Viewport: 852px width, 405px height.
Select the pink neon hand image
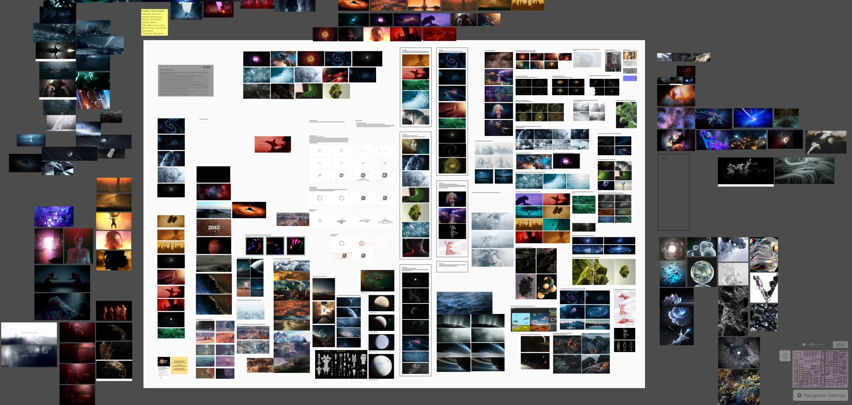pos(296,246)
